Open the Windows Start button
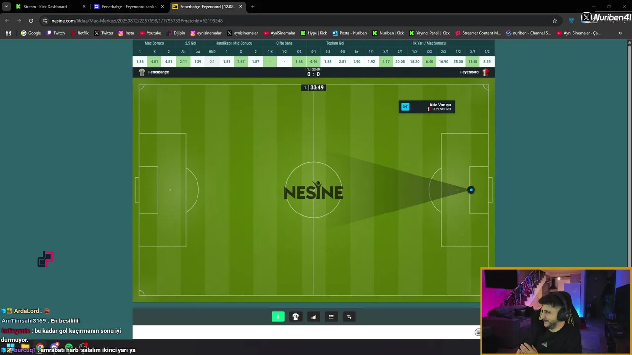Screen dimensions: 632x355 coord(10,348)
